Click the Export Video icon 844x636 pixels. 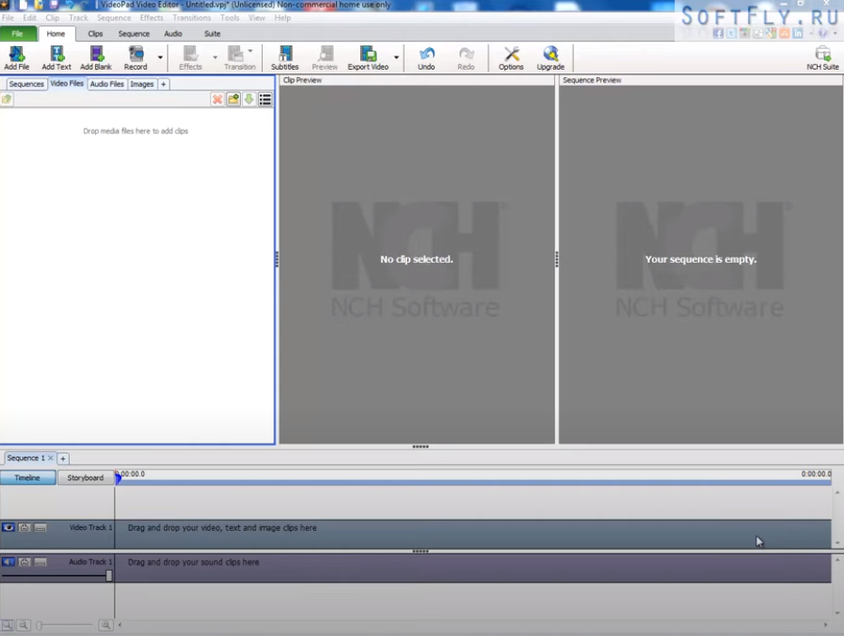click(x=369, y=58)
